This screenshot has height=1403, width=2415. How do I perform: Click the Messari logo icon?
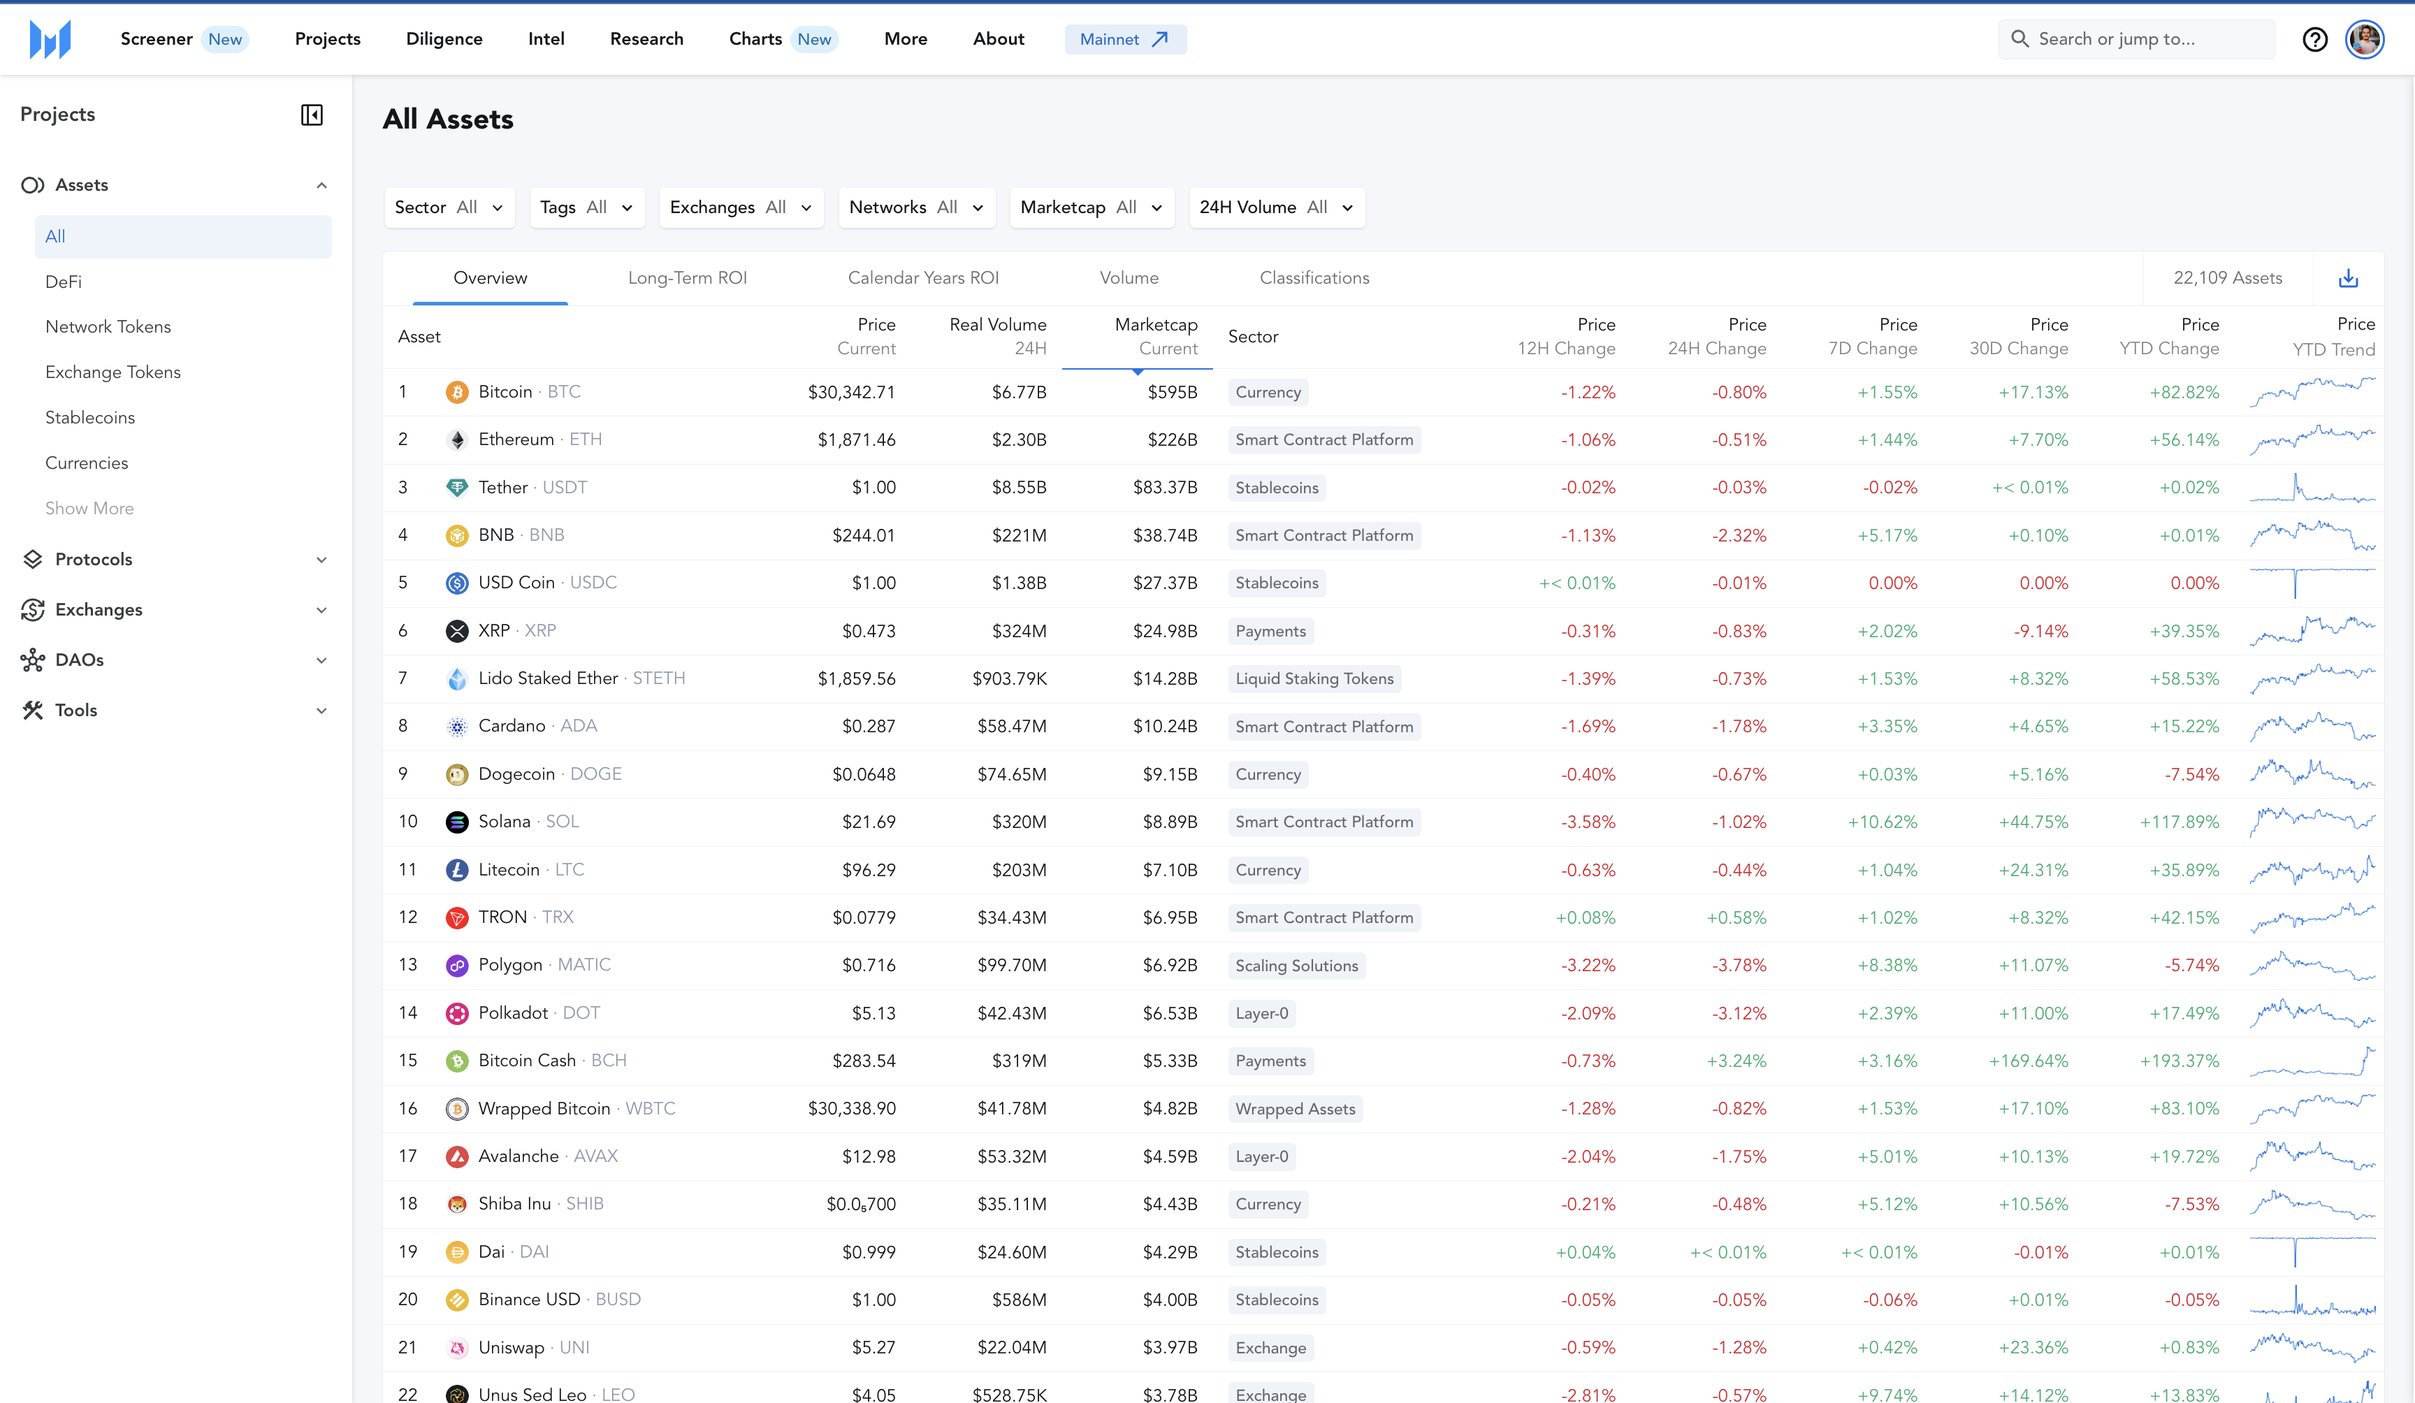coord(50,39)
